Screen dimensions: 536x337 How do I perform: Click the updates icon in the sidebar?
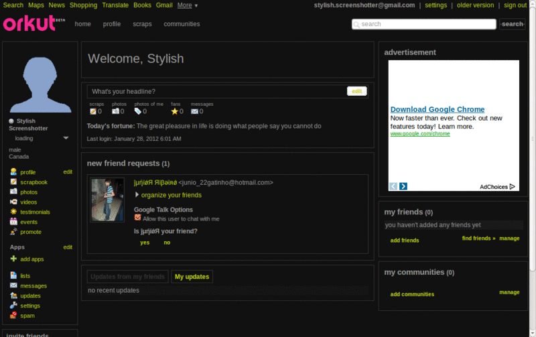13,295
